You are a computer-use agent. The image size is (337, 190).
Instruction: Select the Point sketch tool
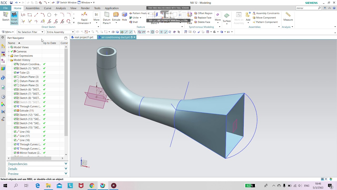(56, 15)
